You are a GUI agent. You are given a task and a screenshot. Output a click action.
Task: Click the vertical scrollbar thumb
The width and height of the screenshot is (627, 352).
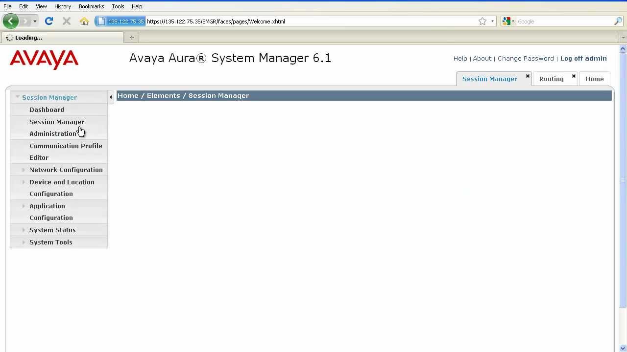tap(623, 180)
